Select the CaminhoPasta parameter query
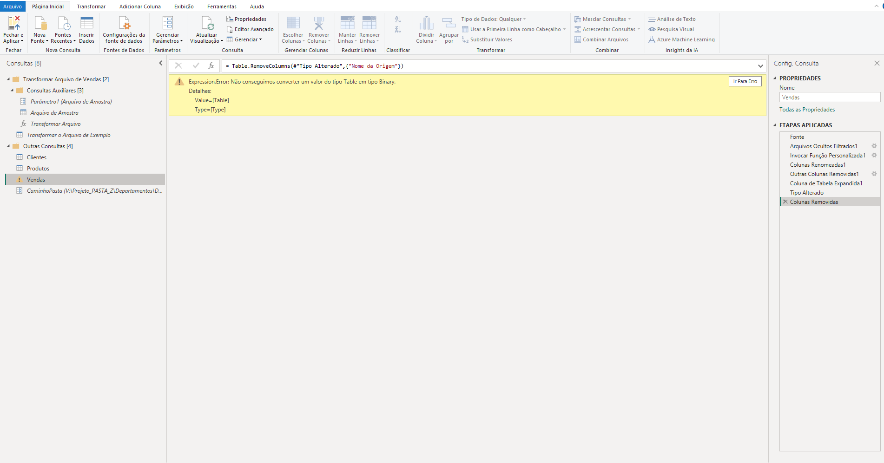 [x=85, y=191]
